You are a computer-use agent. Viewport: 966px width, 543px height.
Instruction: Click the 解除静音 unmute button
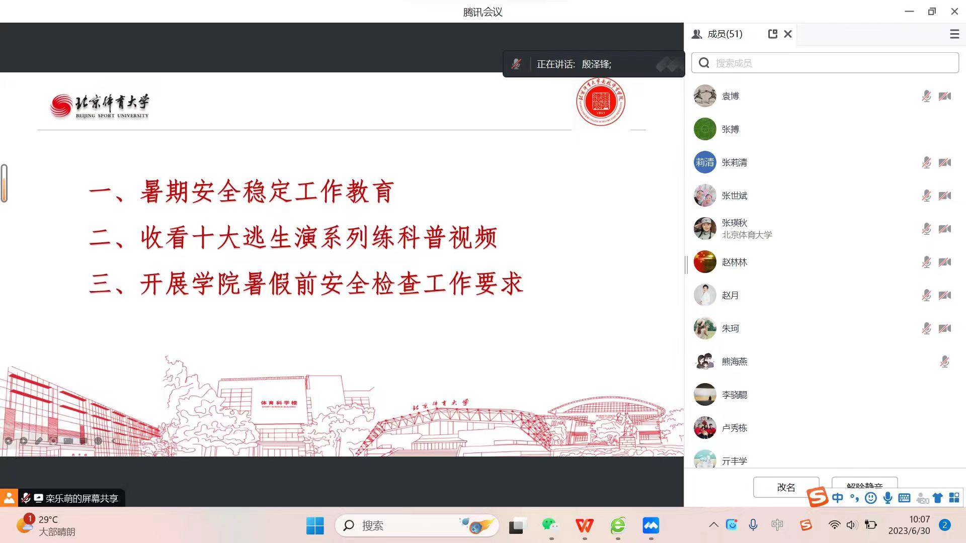[864, 486]
